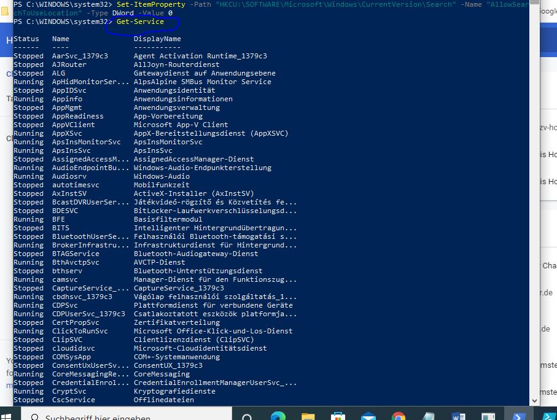This screenshot has width=557, height=420.
Task: Click the 'Basisfiltermodul' display name
Action: point(168,219)
